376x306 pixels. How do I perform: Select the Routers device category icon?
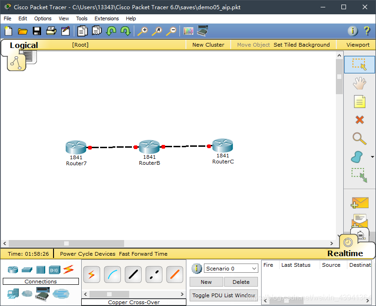[x=13, y=270]
